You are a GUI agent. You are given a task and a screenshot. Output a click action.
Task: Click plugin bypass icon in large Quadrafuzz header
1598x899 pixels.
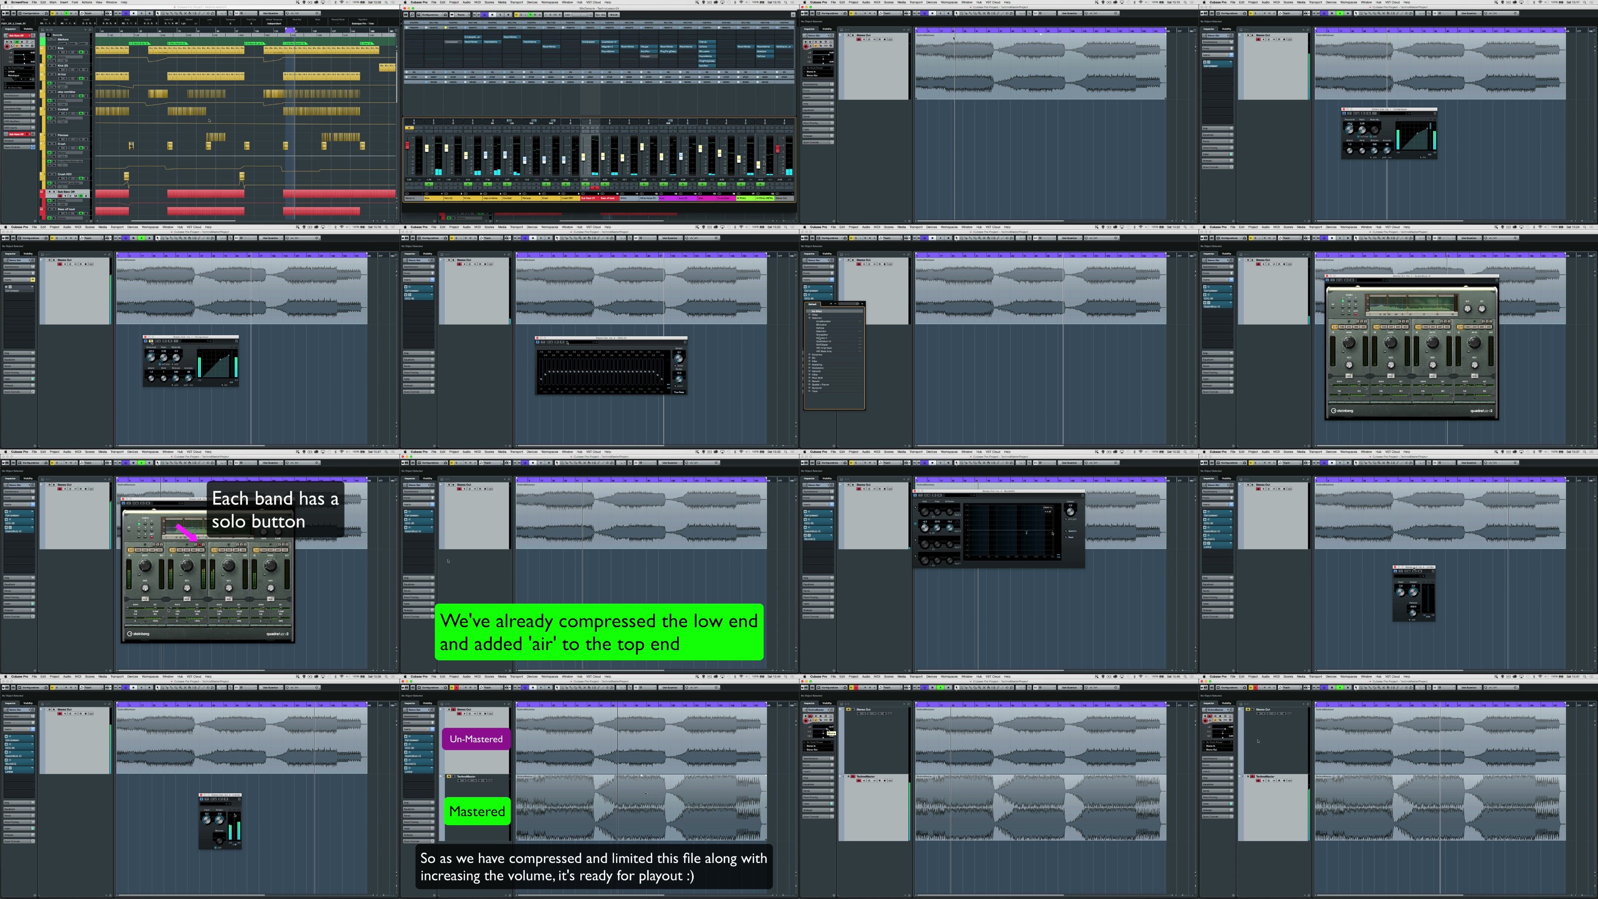tap(1327, 280)
